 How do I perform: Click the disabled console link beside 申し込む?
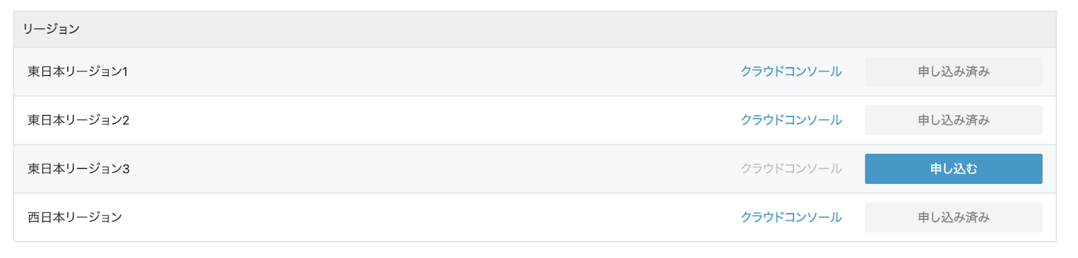(x=791, y=169)
